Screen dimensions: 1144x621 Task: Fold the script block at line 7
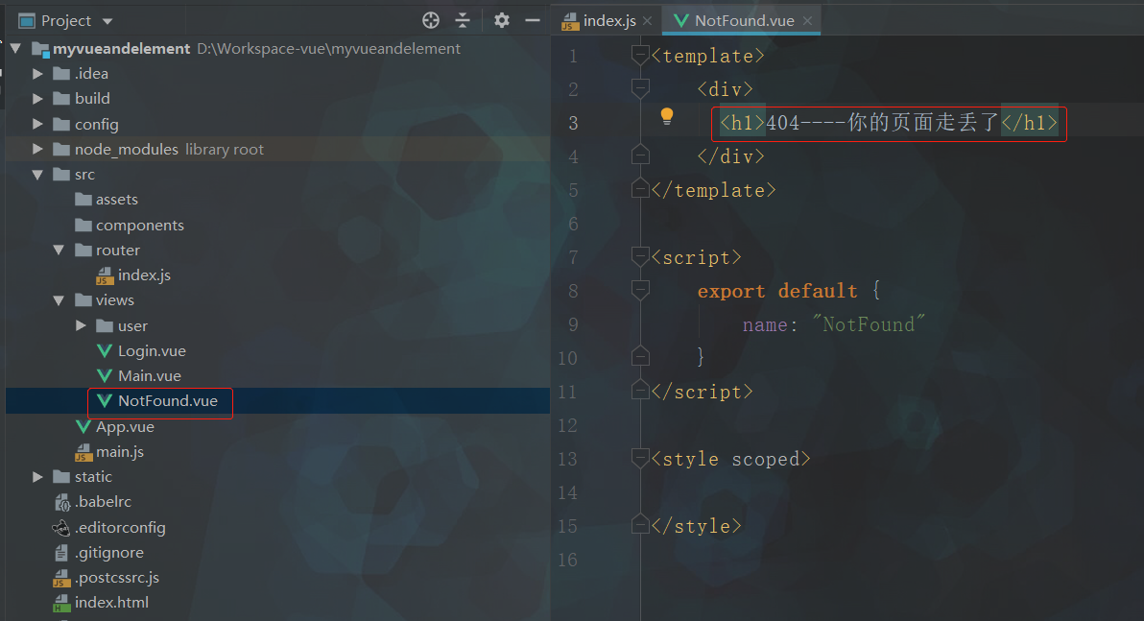coord(640,257)
